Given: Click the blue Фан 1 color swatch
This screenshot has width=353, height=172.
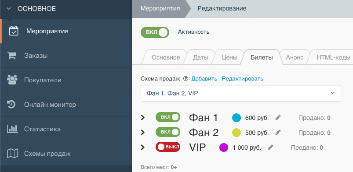Looking at the screenshot, I should (x=237, y=117).
